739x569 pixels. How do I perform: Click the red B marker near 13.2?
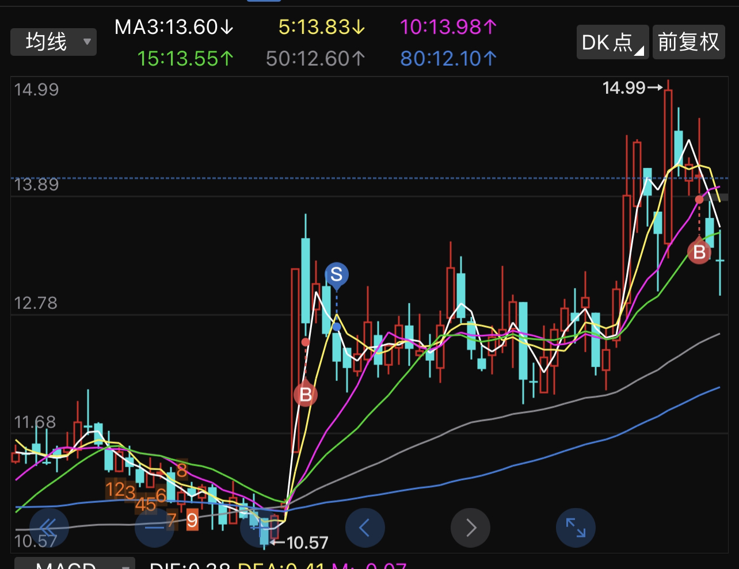coord(699,251)
